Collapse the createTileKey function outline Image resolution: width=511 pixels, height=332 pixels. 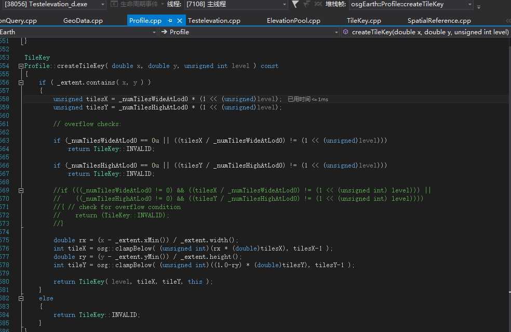pos(21,66)
